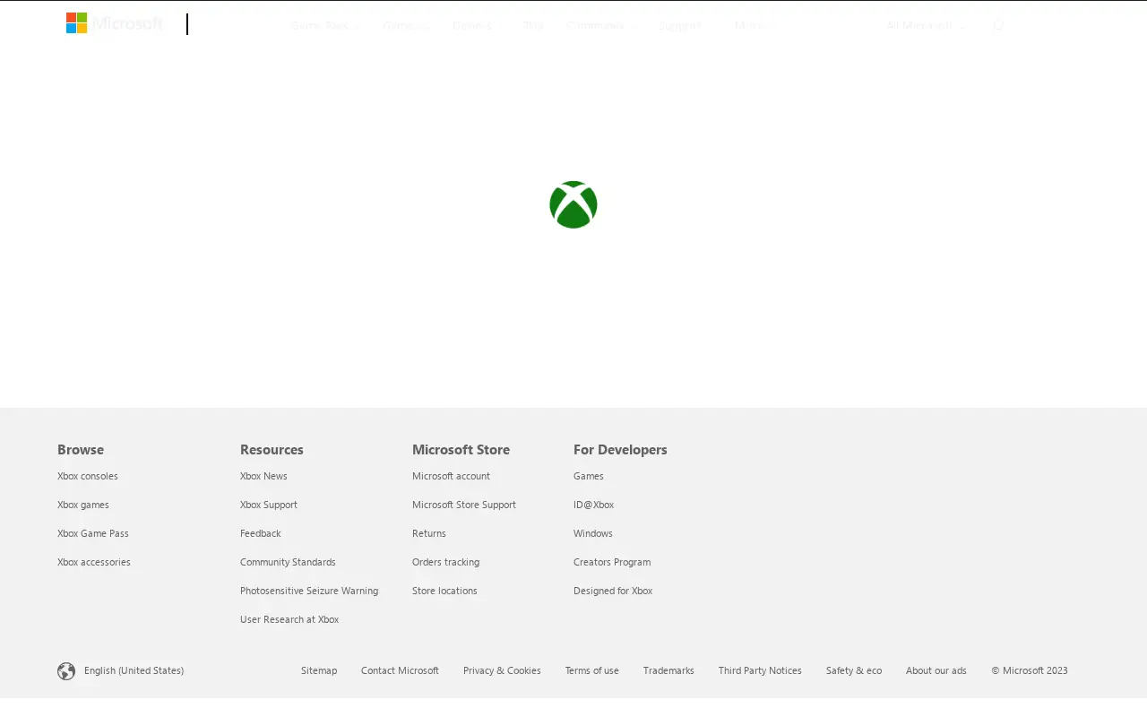1147x717 pixels.
Task: Go to the Creators Program link
Action: tap(612, 562)
